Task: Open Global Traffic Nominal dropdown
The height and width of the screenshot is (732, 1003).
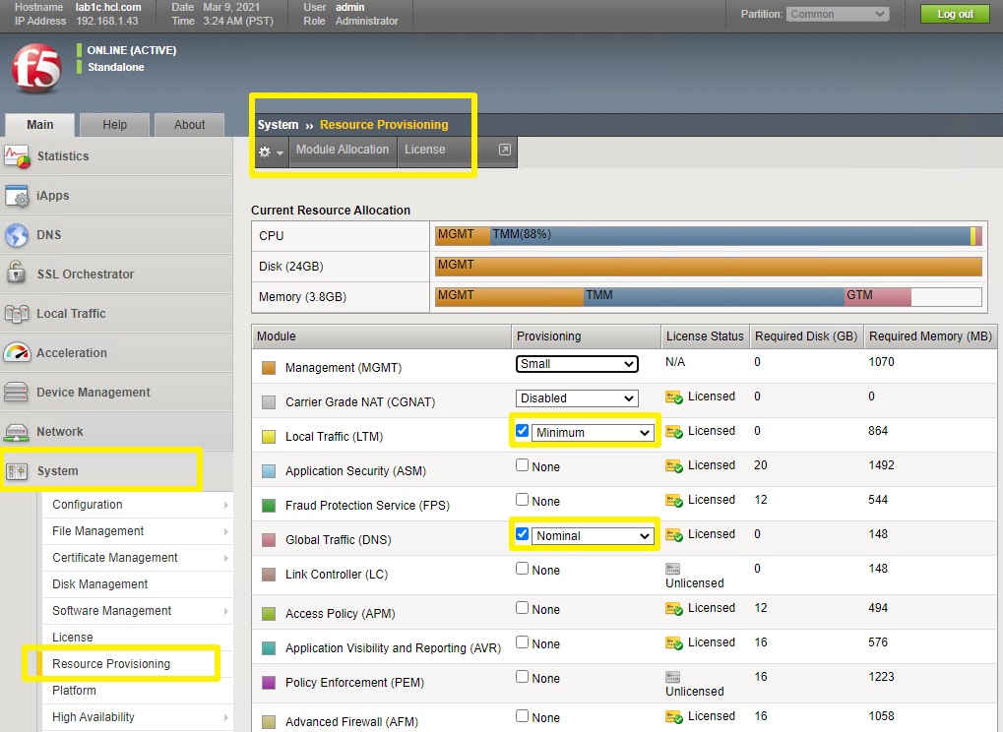Action: [x=593, y=536]
